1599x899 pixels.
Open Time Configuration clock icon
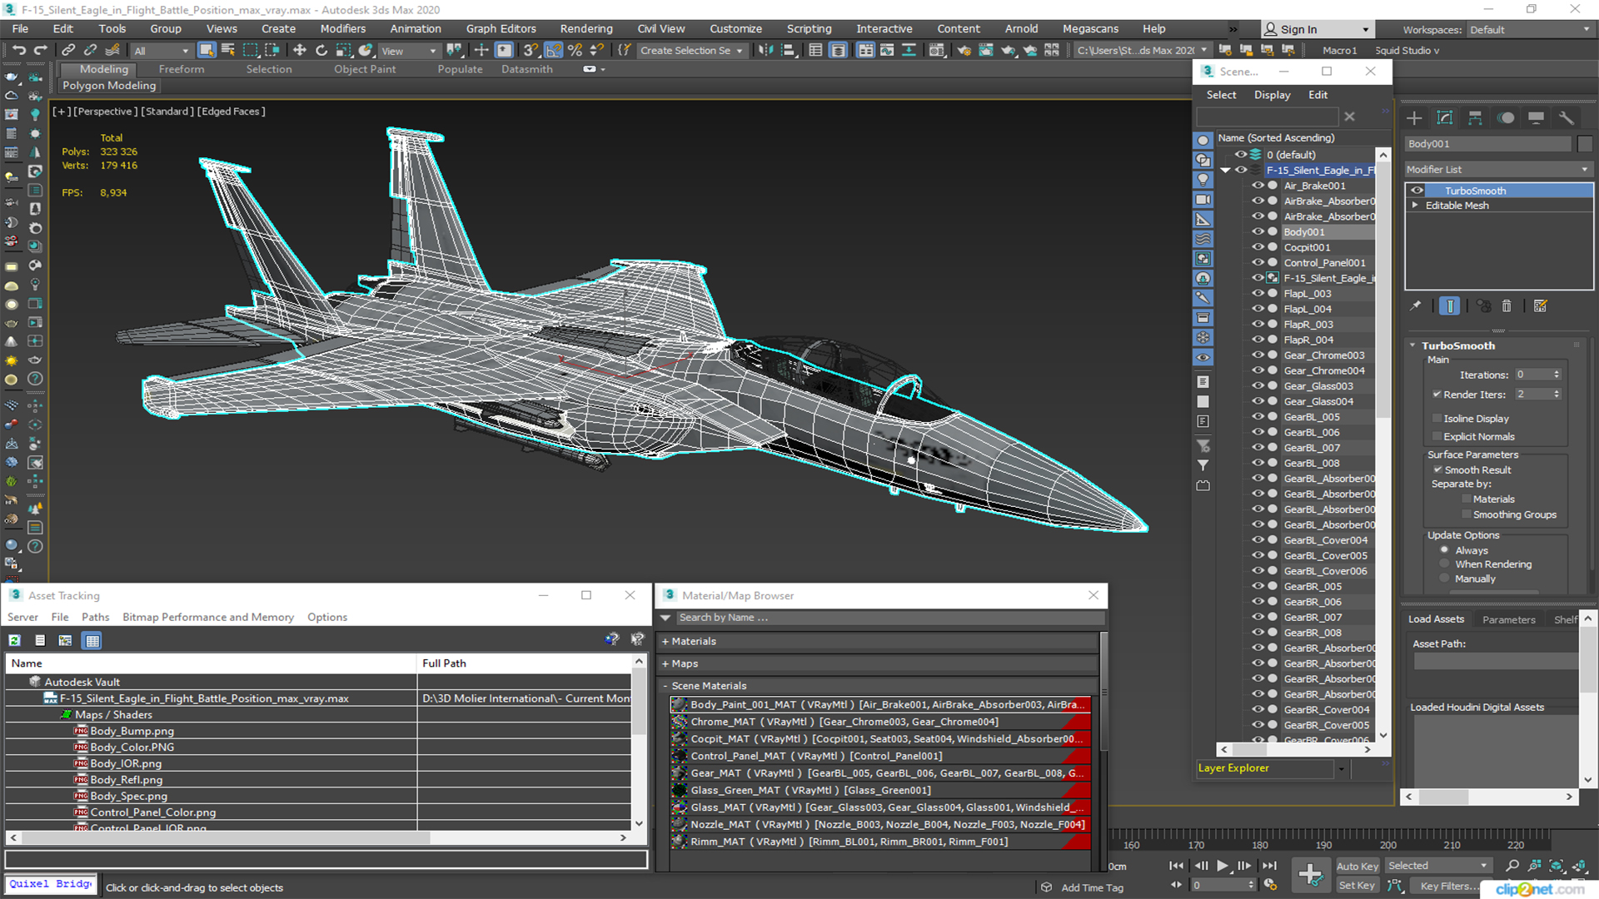[1270, 885]
